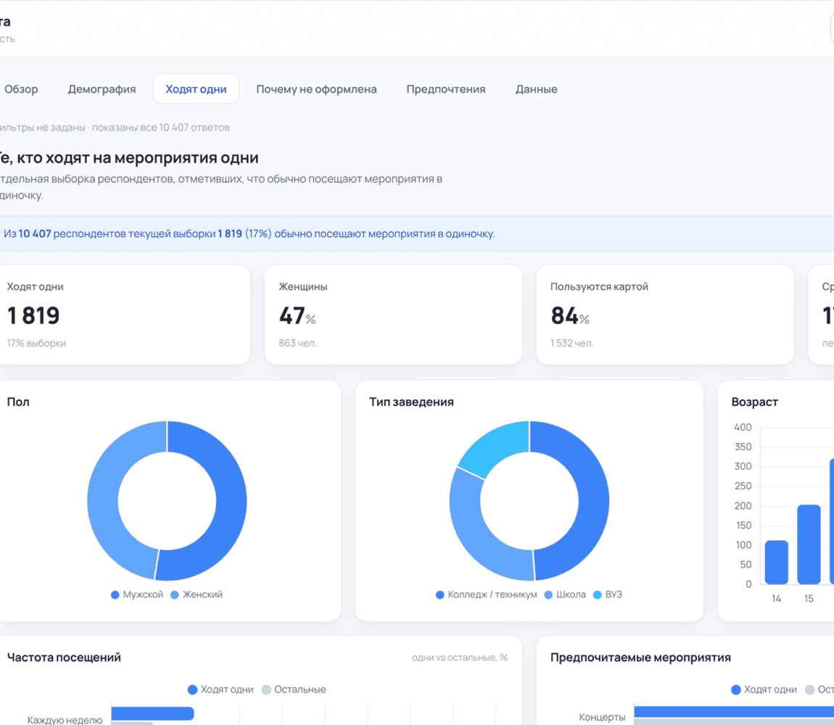This screenshot has width=834, height=725.
Task: Click the heading about мероприятия одни
Action: pyautogui.click(x=128, y=158)
